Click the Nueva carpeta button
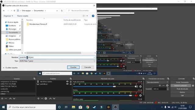Screen dimensions: 195x110 [x=23, y=16]
